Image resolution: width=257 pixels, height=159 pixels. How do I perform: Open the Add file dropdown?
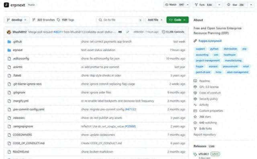tap(155, 20)
